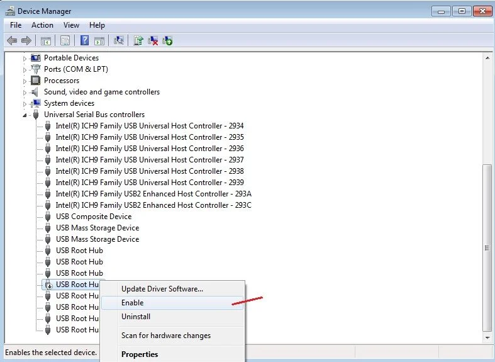The height and width of the screenshot is (362, 495).
Task: Collapse Universal Serial Bus controllers node
Action: pos(25,115)
